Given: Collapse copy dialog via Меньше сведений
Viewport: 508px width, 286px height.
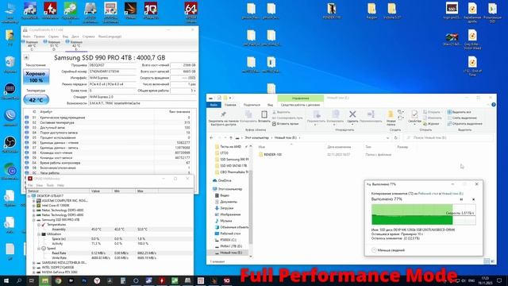Looking at the screenshot, I should coord(388,250).
